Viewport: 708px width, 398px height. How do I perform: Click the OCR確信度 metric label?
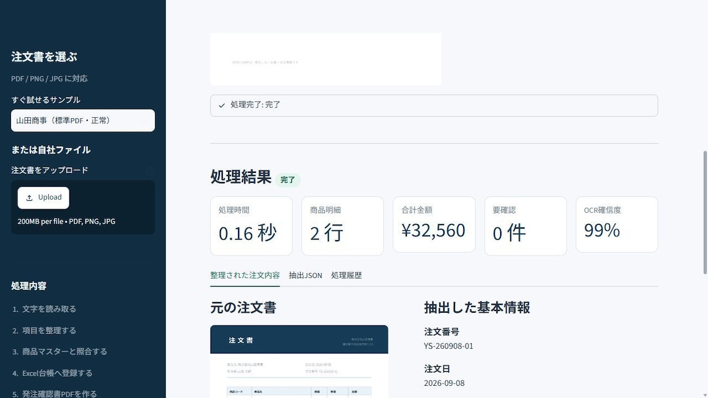(x=602, y=210)
